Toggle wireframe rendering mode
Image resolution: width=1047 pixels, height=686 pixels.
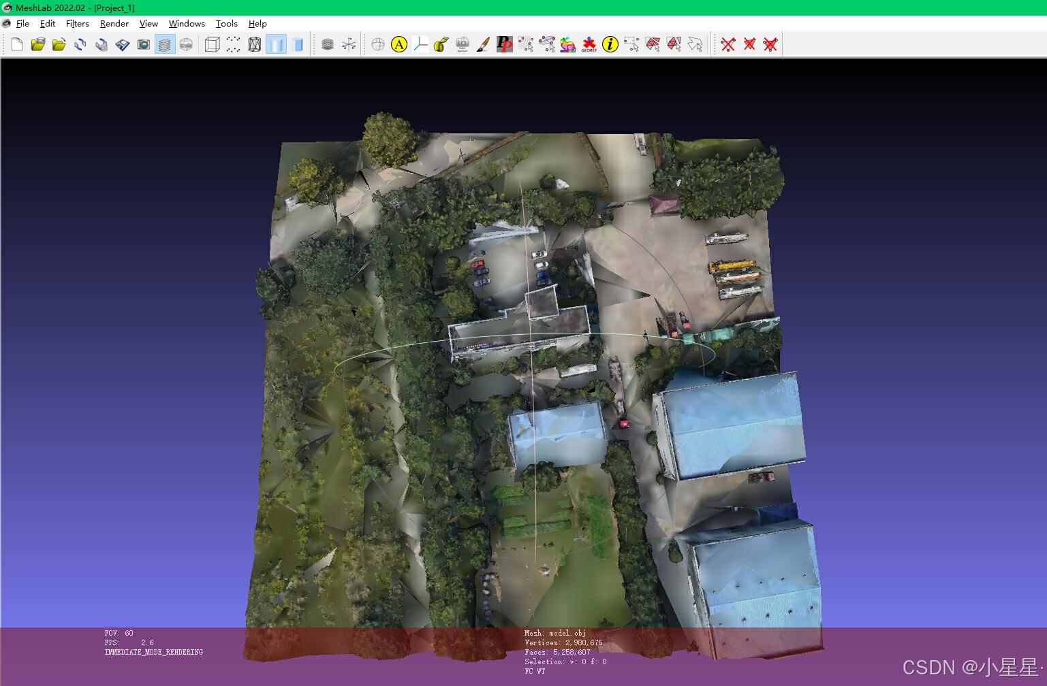coord(255,45)
